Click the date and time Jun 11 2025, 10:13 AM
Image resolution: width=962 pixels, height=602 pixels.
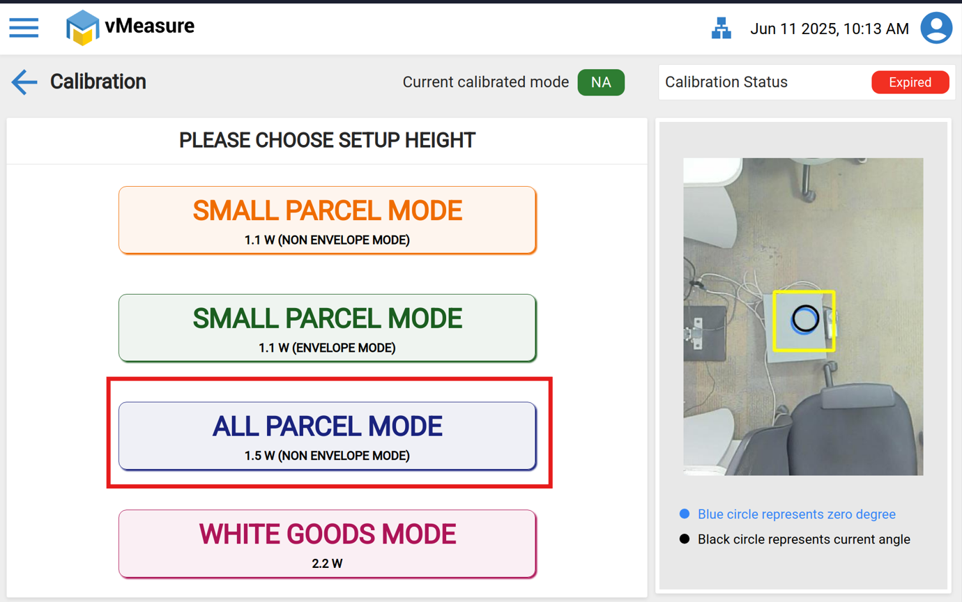pos(830,29)
